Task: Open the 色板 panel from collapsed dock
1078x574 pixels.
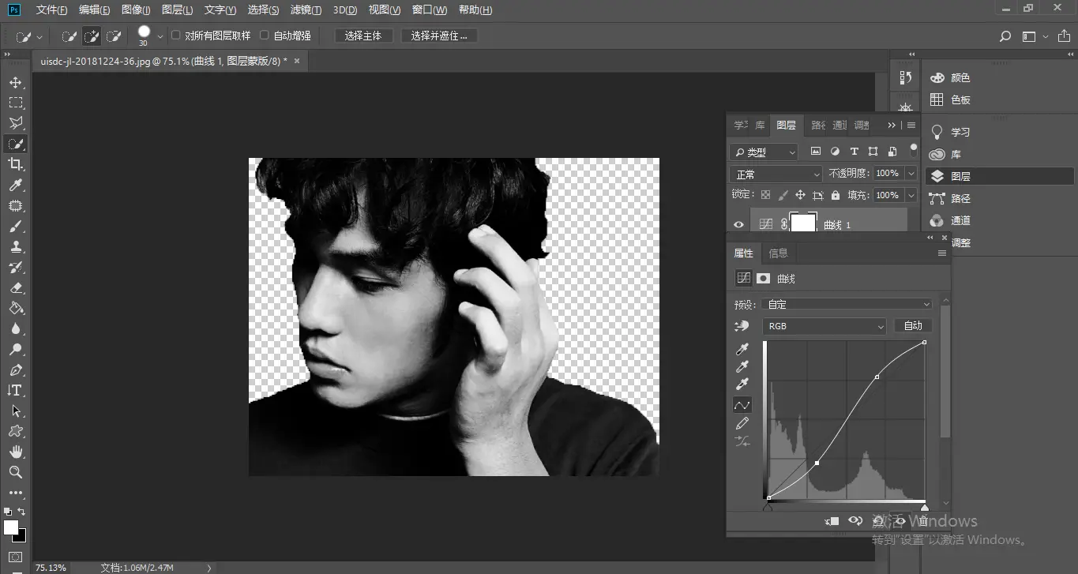Action: point(951,100)
